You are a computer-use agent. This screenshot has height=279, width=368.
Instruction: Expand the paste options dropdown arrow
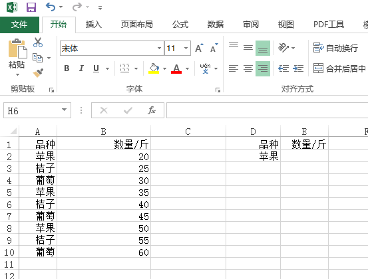click(x=17, y=74)
